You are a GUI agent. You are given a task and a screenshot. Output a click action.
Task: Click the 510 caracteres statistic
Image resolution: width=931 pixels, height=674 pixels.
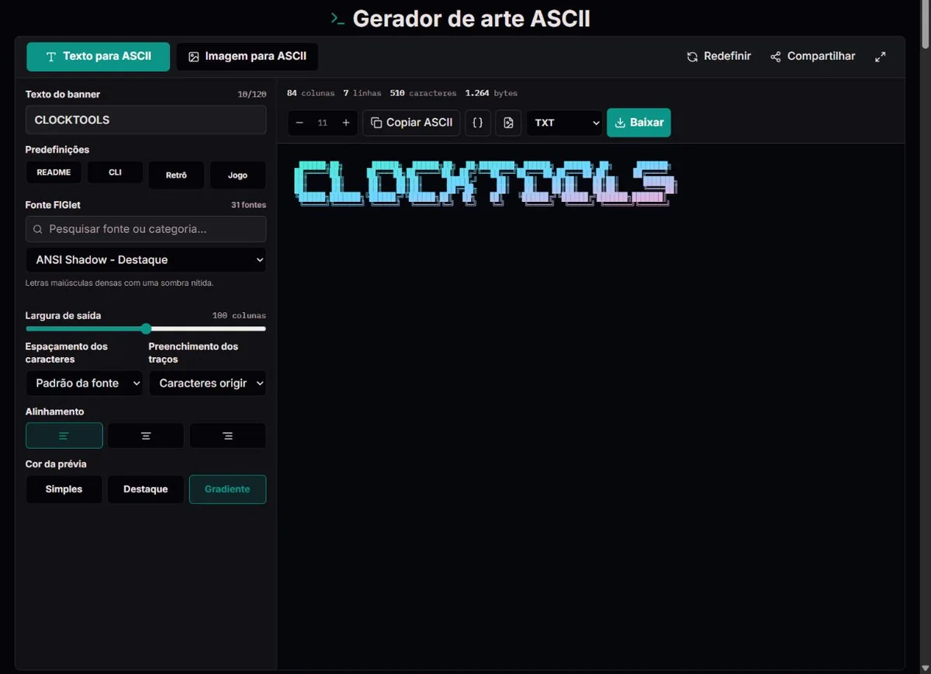(423, 93)
